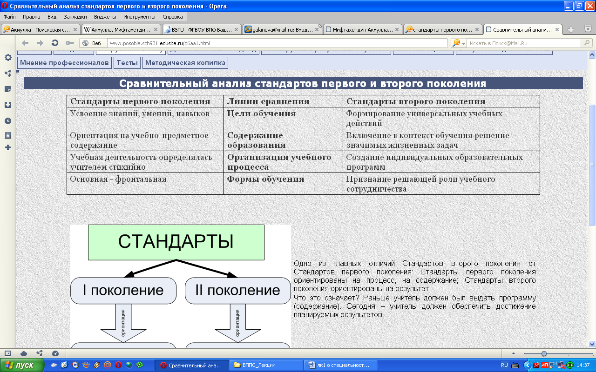Switch to the BSPU ФГБОУ ВПО tab
596x372 pixels.
[202, 29]
